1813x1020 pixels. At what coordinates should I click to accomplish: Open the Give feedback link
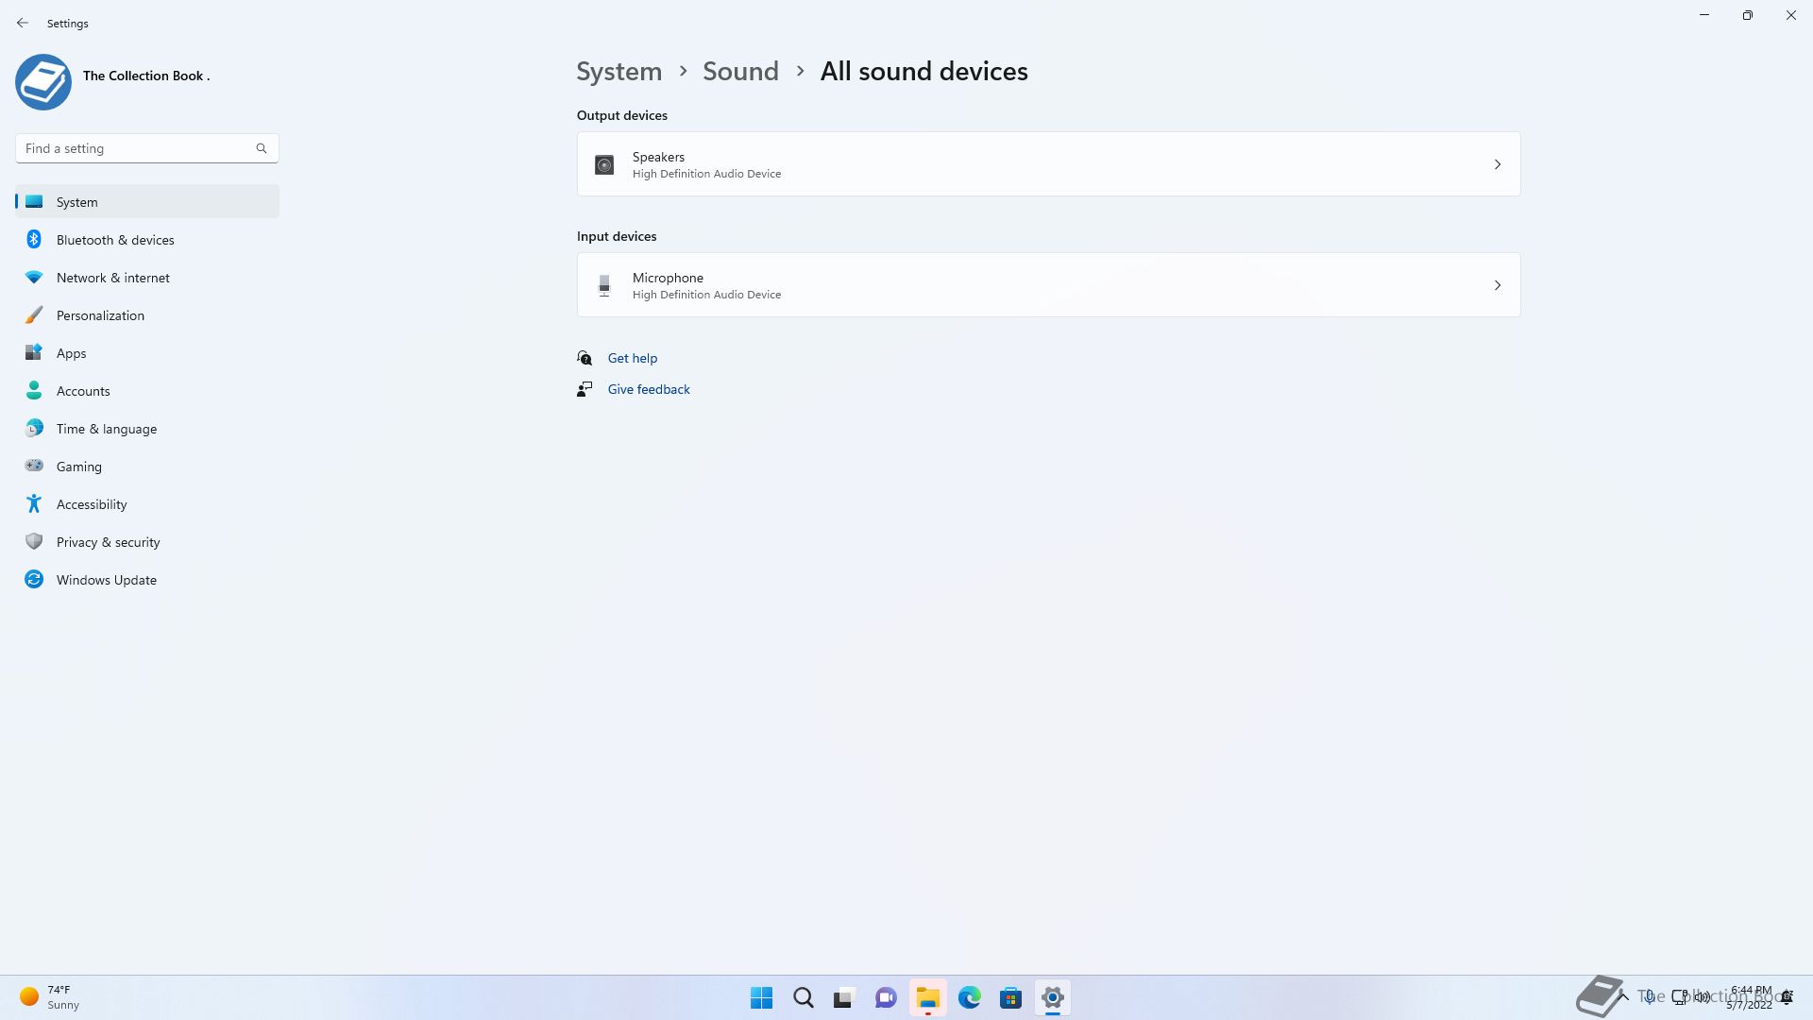(648, 389)
